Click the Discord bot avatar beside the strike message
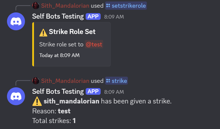Screen dimensions: 220x129 coord(16,96)
